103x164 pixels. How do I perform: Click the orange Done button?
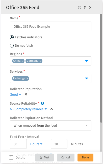pos(85,157)
